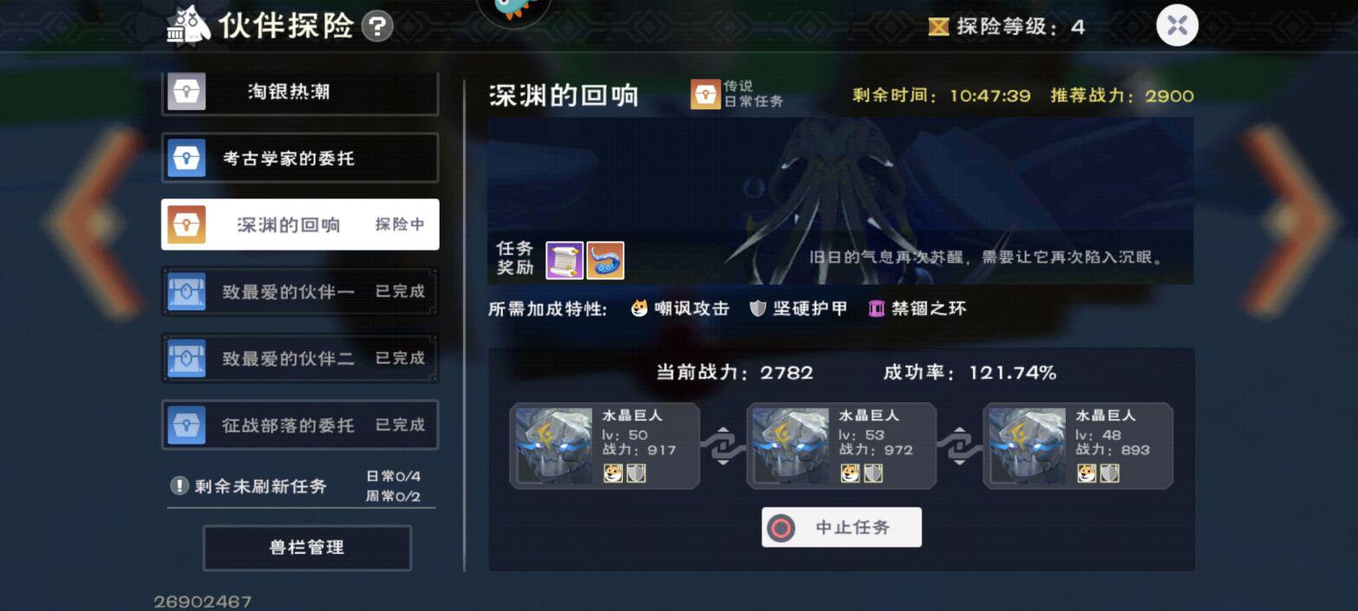
Task: Open the help question mark icon
Action: click(376, 26)
